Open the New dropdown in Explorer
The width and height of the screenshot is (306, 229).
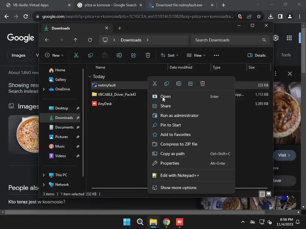(54, 55)
